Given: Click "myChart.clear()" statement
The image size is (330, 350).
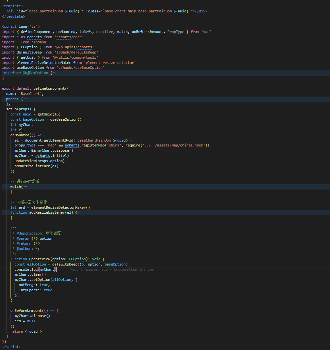Looking at the screenshot, I should pyautogui.click(x=30, y=275).
